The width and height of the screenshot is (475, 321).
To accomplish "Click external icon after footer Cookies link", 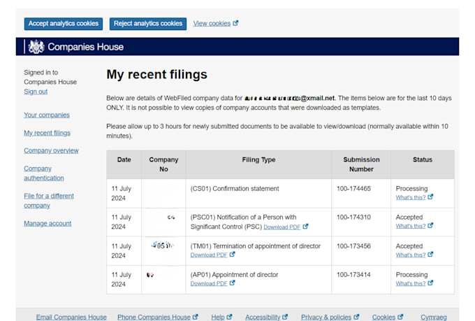I will click(x=400, y=317).
